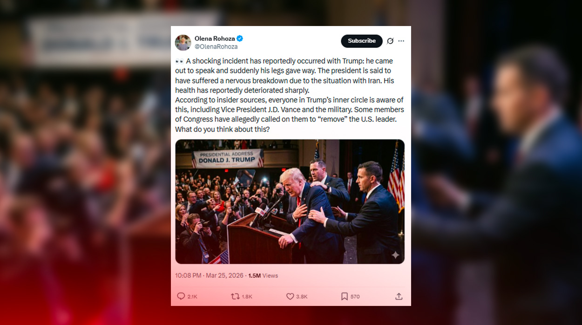
Task: Open the 10:08 PM Mar 25, 2026 timestamp
Action: 209,275
